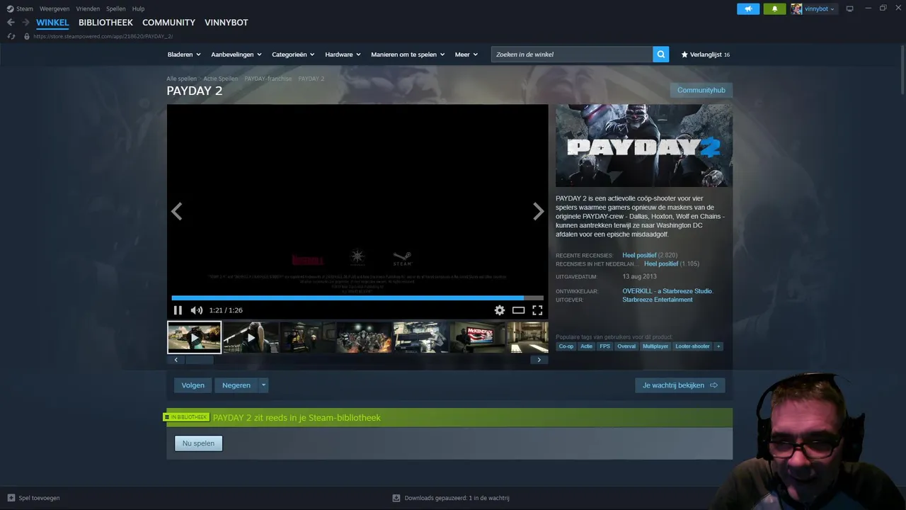Open Negeren options dropdown arrow
The image size is (906, 510).
tap(263, 385)
